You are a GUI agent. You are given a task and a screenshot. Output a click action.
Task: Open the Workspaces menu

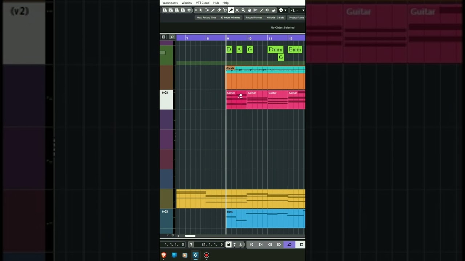click(x=170, y=3)
